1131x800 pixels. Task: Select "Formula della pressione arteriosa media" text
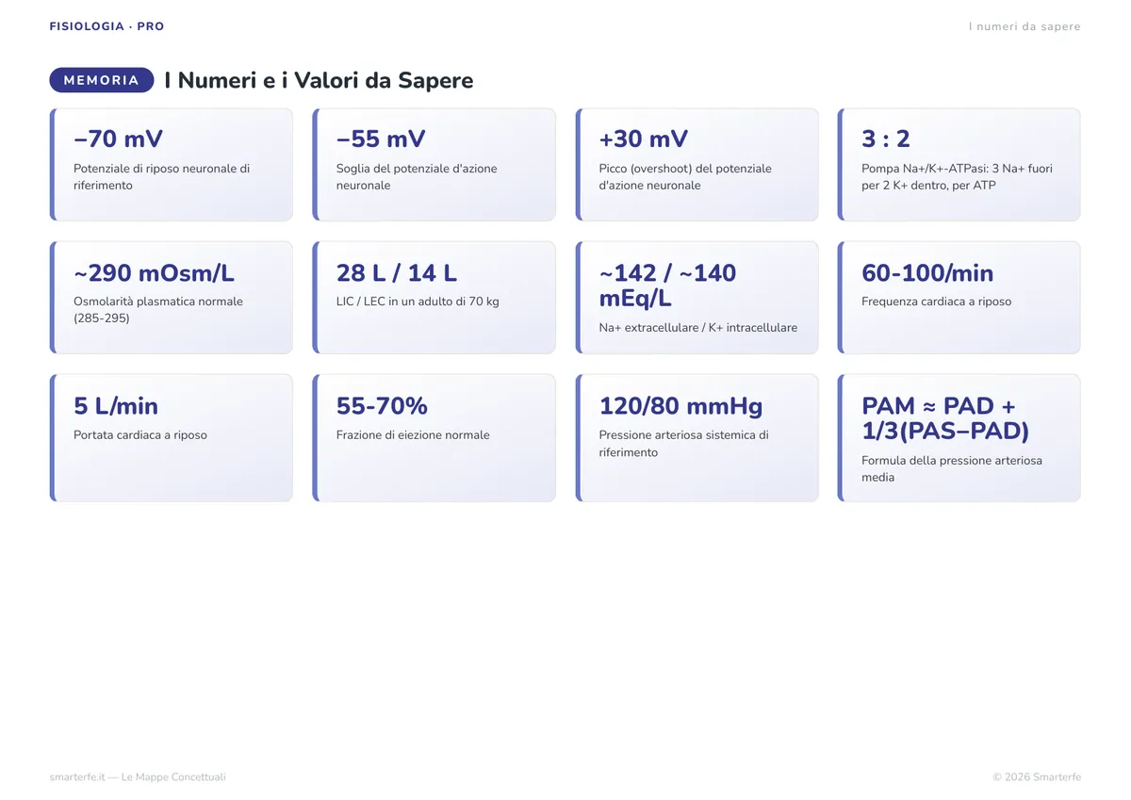coord(952,469)
